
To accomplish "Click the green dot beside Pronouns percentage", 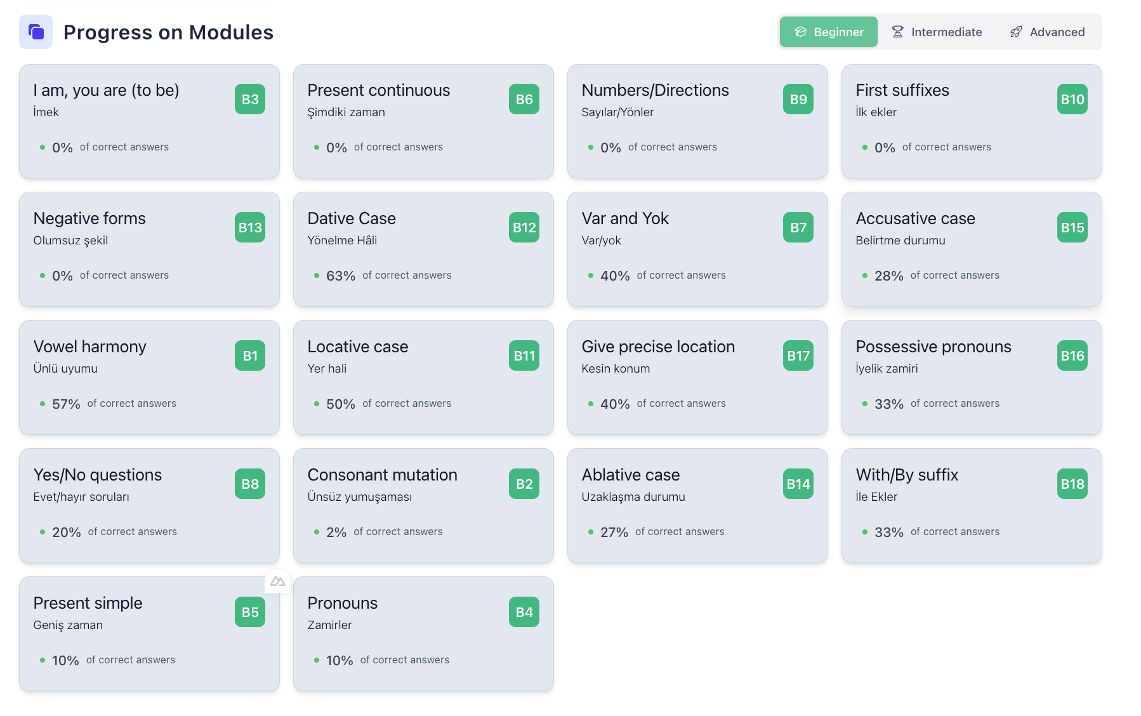I will (315, 660).
